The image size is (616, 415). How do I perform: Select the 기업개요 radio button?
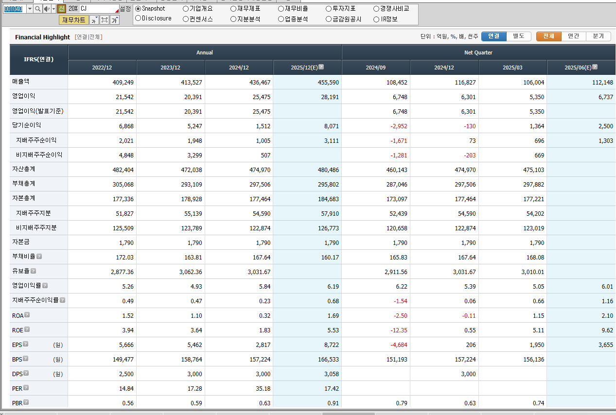(x=186, y=9)
